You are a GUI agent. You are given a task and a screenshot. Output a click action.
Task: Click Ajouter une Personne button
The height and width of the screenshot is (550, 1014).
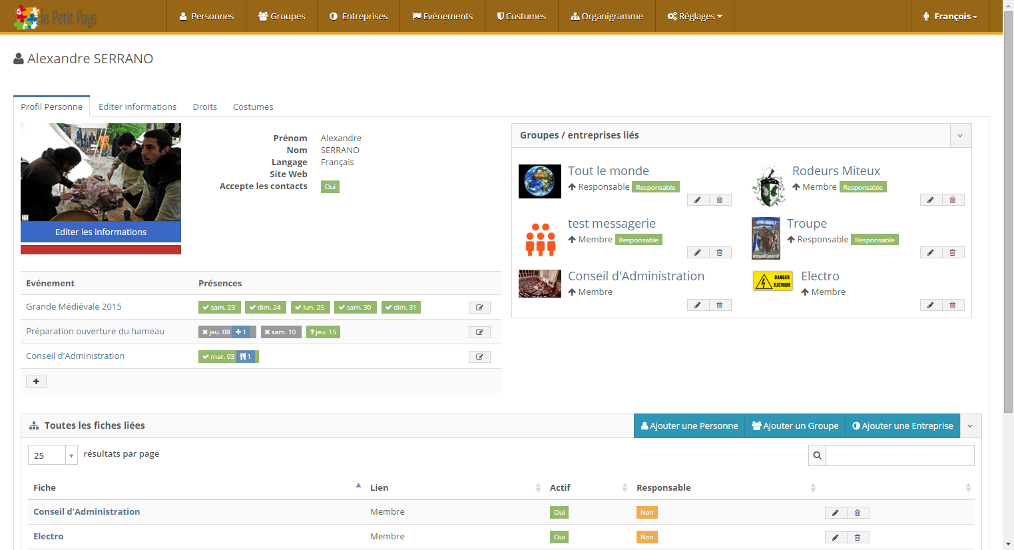point(689,426)
